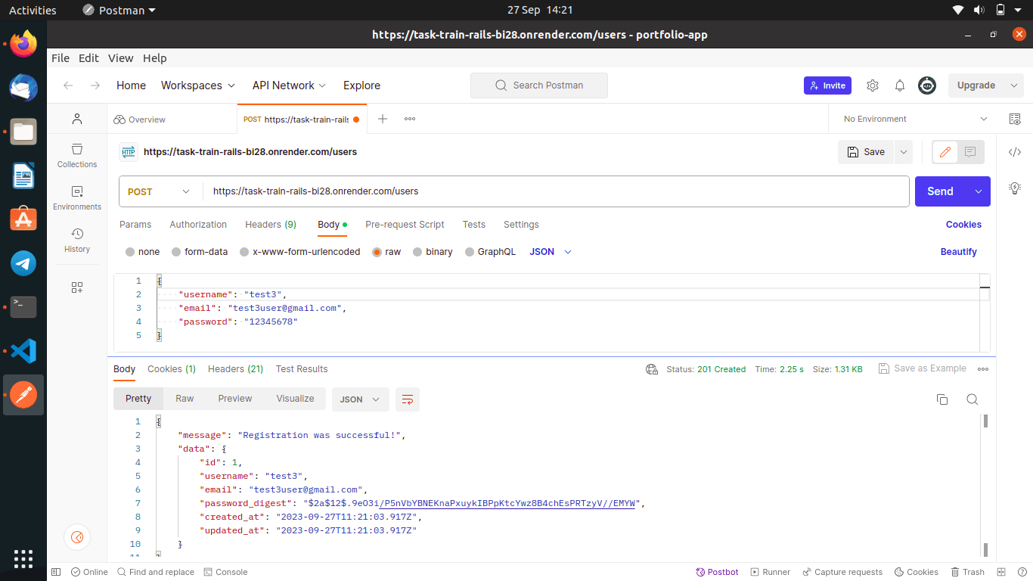Screen dimensions: 1033x581
Task: Select the x-www-form-urlencoded radio option
Action: pos(244,252)
